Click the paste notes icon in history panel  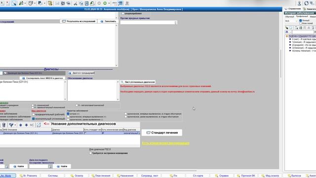[x=301, y=28]
